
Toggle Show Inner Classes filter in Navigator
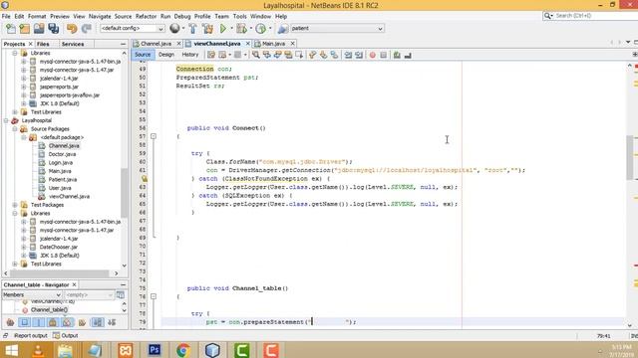(67, 322)
